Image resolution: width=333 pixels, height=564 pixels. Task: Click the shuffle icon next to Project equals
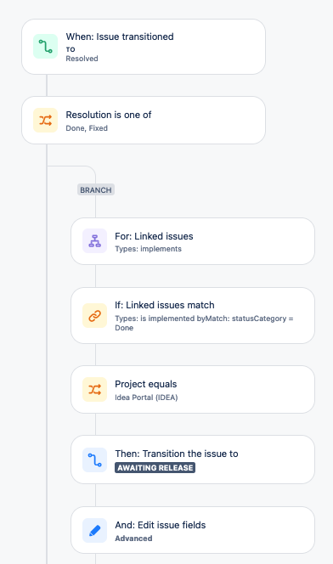94,390
